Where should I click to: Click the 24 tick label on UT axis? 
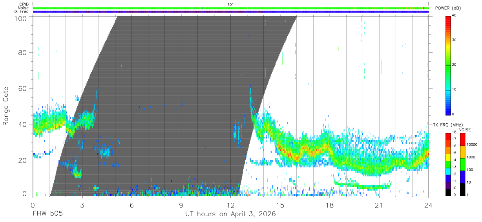(x=428, y=206)
